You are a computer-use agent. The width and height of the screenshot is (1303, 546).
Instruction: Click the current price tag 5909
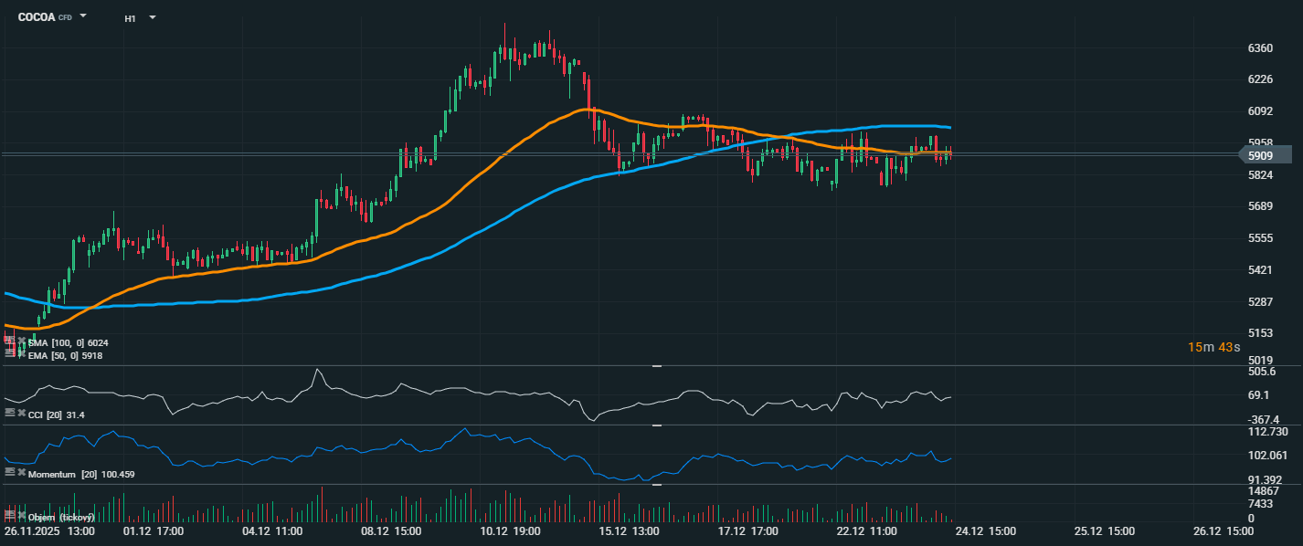click(x=1260, y=156)
